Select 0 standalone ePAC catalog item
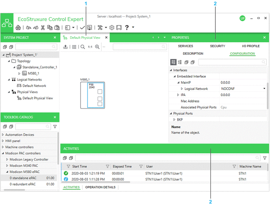Viewport: 270px width, 205px height. tap(29, 178)
